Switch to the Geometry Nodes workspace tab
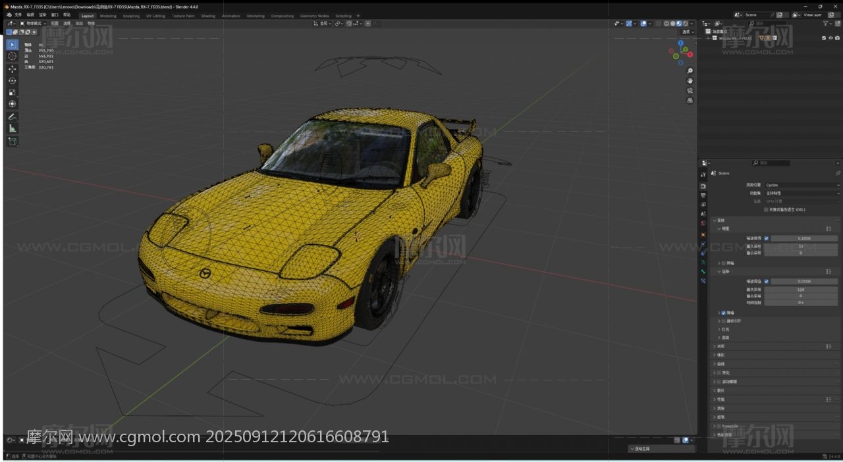843x462 pixels. tap(314, 16)
